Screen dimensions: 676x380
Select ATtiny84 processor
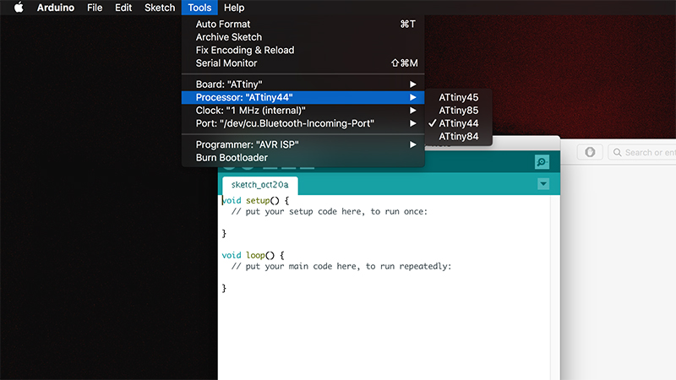point(458,136)
